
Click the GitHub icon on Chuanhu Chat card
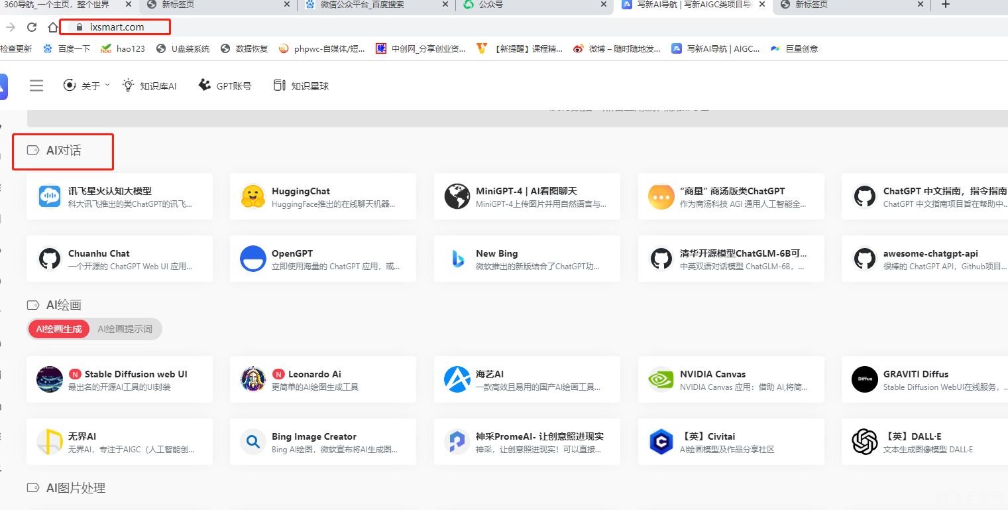[x=49, y=259]
